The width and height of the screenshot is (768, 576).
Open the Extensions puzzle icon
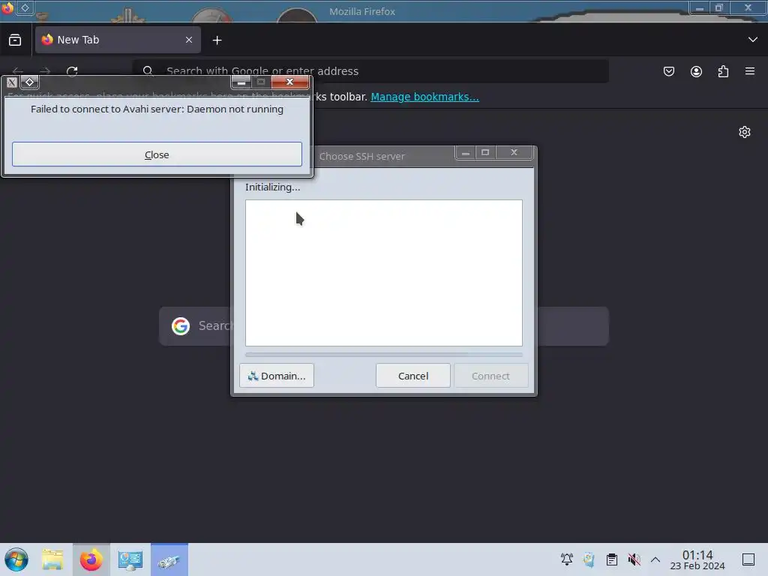pyautogui.click(x=723, y=71)
